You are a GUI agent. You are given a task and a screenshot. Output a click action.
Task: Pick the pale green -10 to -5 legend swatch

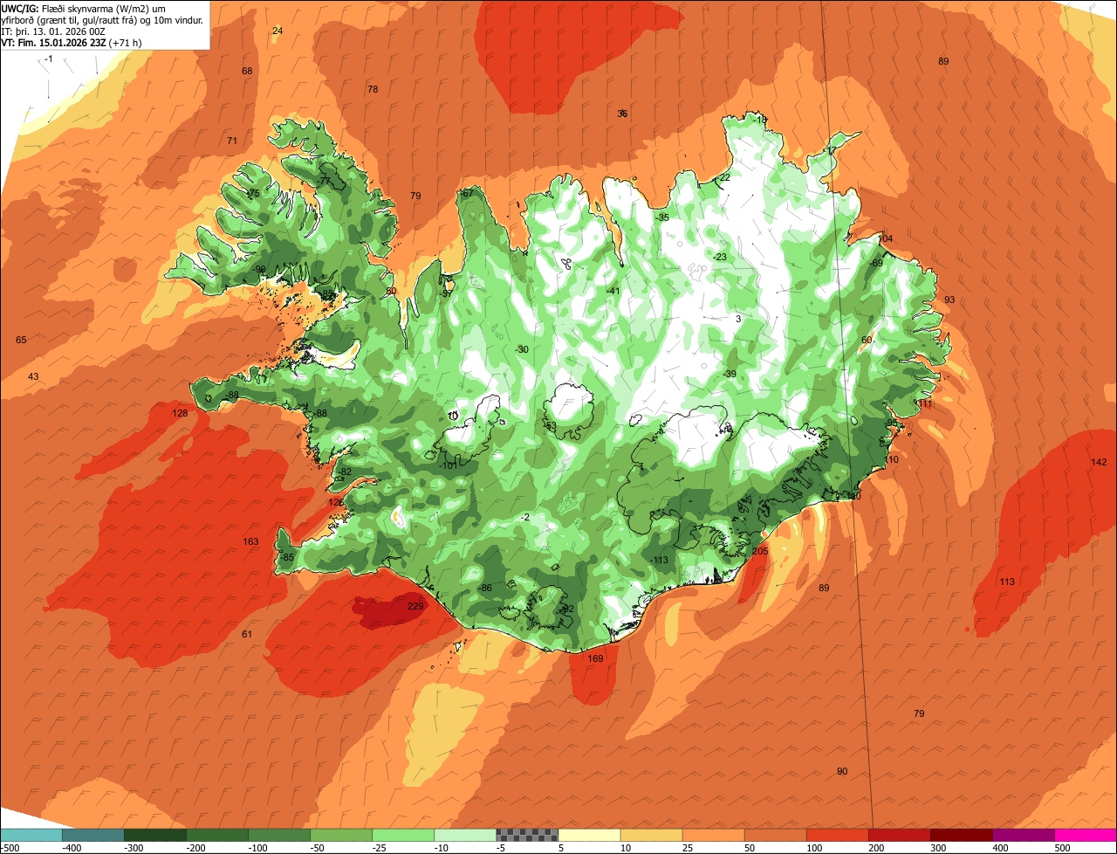coord(465,835)
